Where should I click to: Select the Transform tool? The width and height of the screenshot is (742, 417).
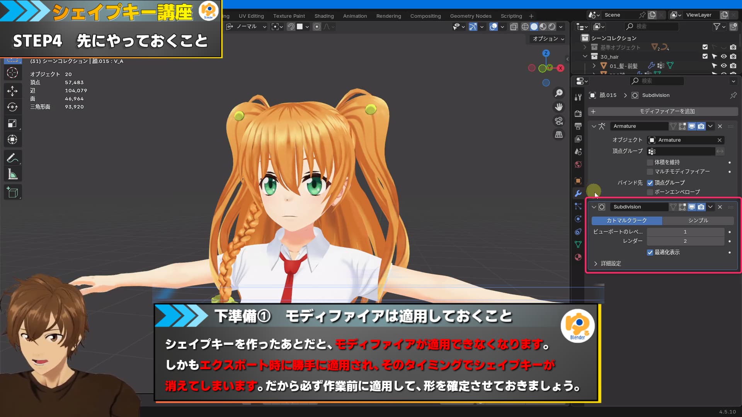(x=12, y=139)
